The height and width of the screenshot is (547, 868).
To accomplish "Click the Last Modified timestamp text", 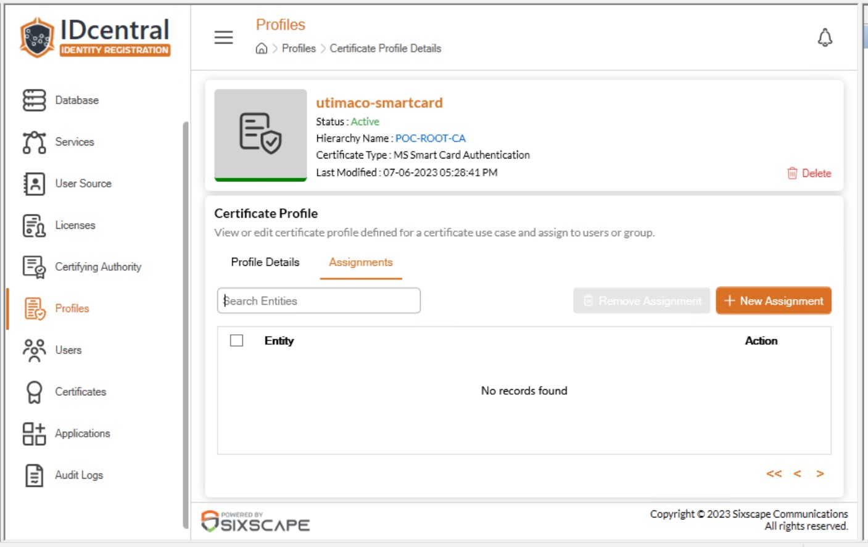I will 440,173.
